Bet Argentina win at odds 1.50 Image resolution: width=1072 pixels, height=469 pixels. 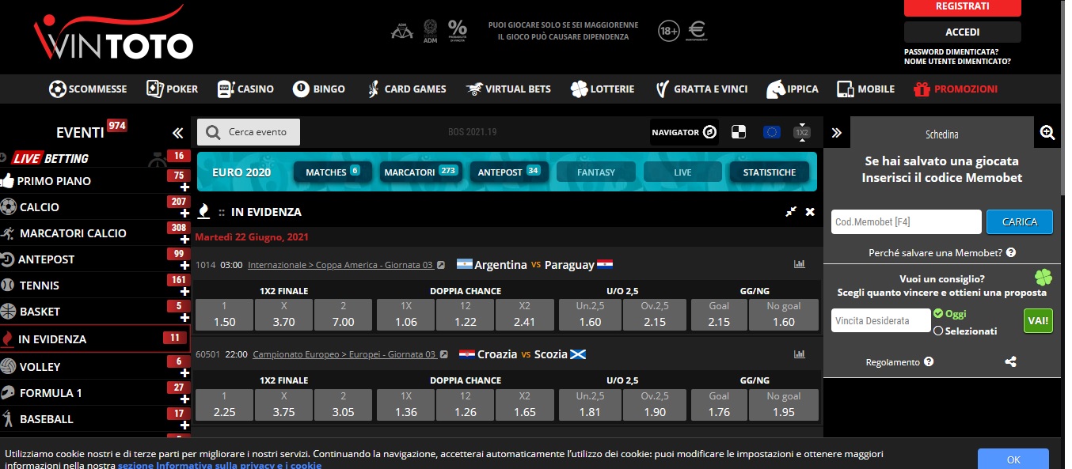224,315
